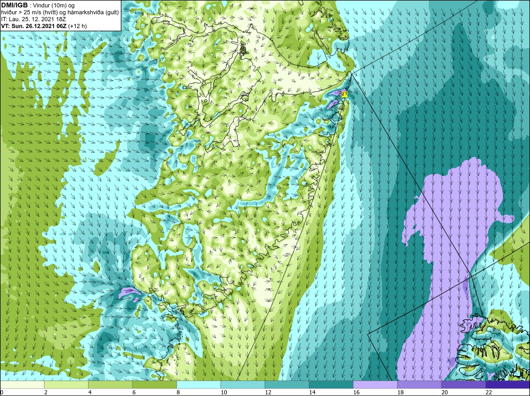This screenshot has height=396, width=530.
Task: Click the legend label '10'
Action: click(x=224, y=392)
